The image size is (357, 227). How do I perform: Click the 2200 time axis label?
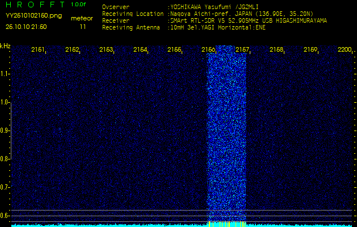click(345, 49)
